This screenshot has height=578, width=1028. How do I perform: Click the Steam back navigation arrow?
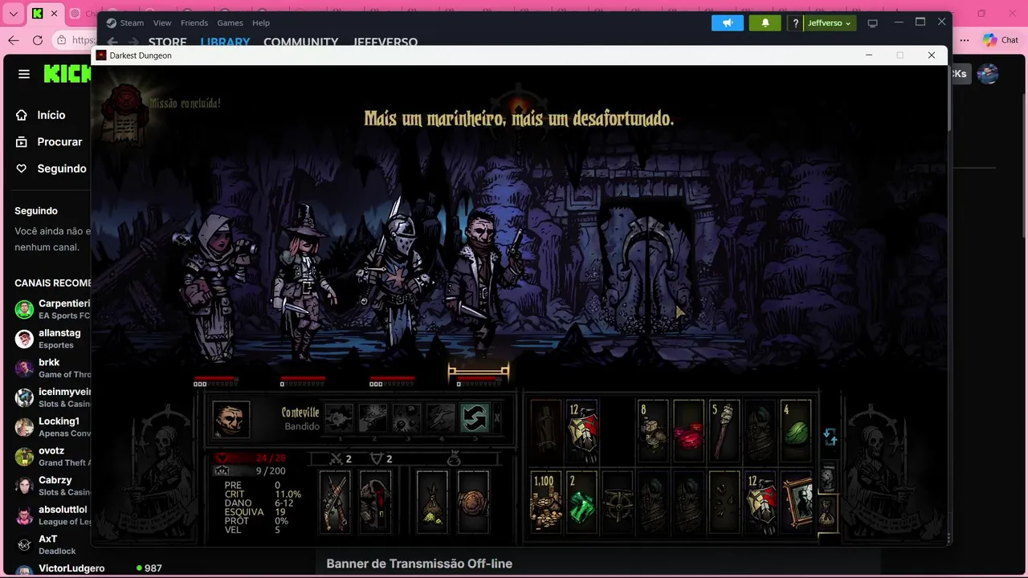pyautogui.click(x=113, y=42)
